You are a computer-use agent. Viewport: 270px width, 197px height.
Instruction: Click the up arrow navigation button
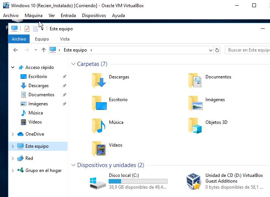point(44,50)
